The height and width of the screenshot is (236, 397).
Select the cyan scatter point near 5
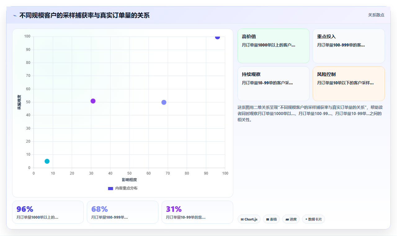(47, 161)
